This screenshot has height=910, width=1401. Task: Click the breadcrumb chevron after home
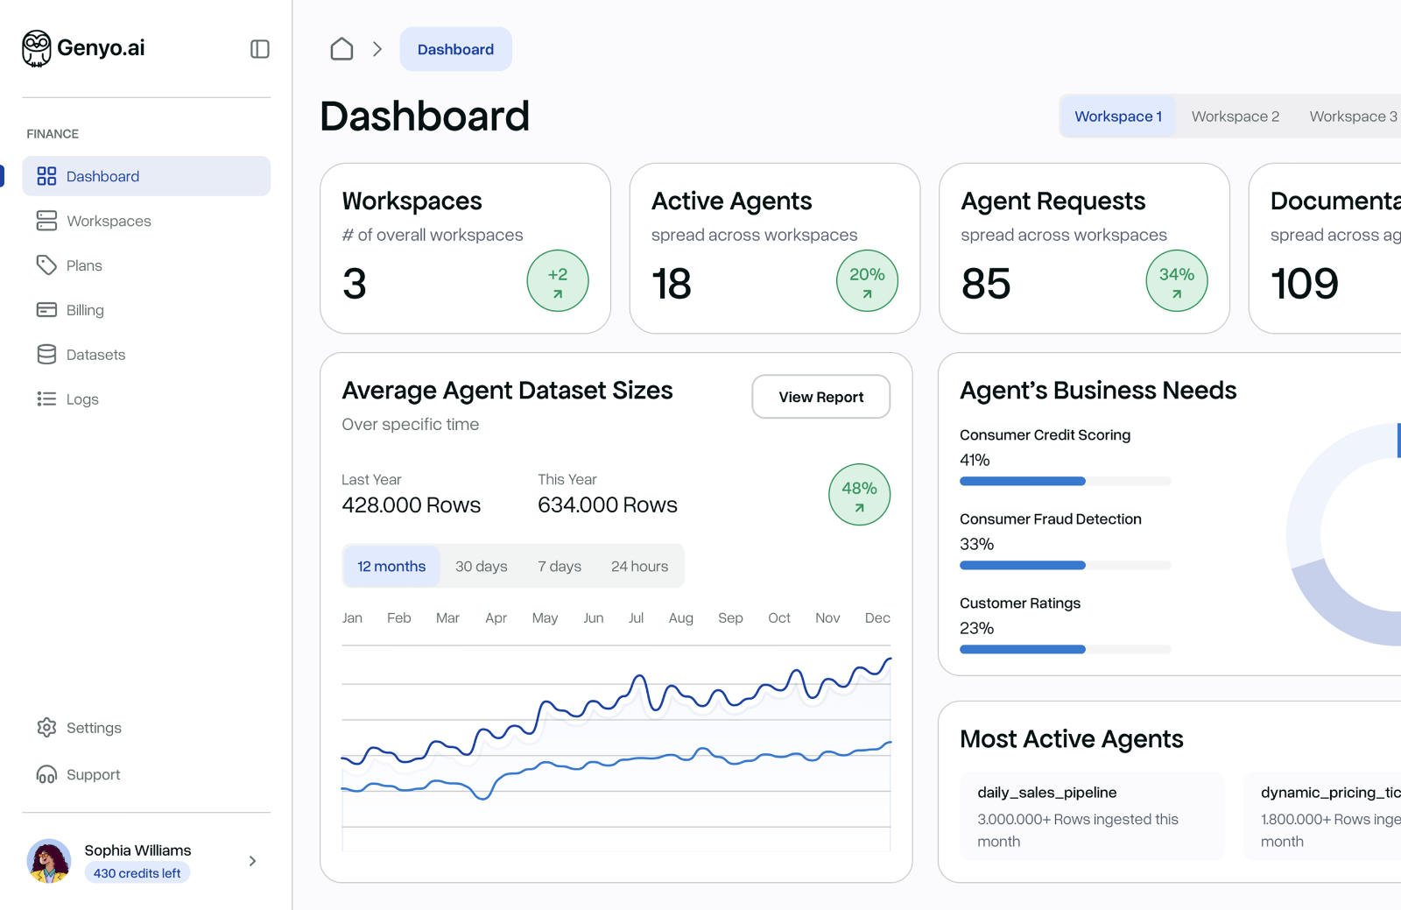click(x=377, y=49)
